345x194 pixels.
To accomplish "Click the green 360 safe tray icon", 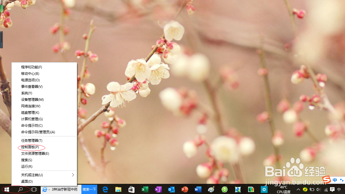I will click(305, 189).
